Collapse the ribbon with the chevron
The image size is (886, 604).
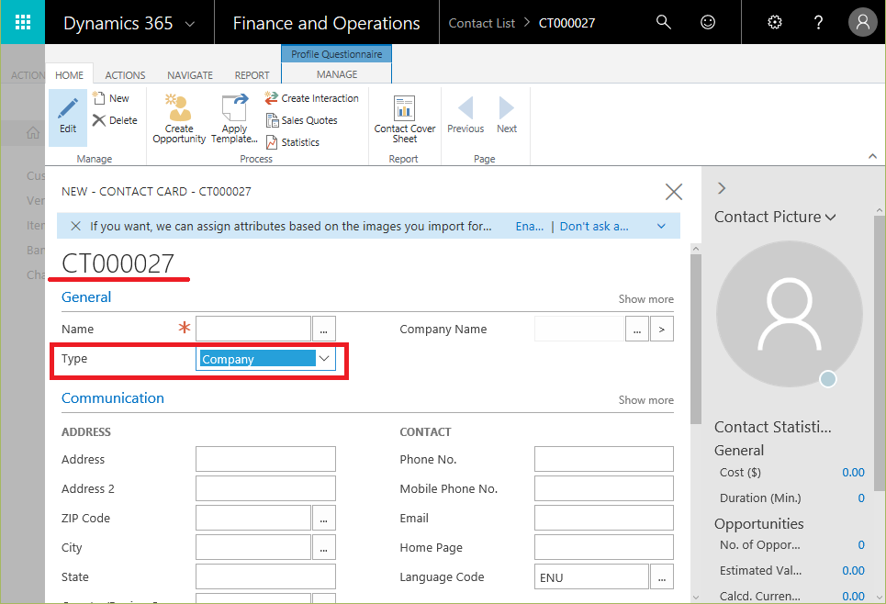pyautogui.click(x=872, y=156)
